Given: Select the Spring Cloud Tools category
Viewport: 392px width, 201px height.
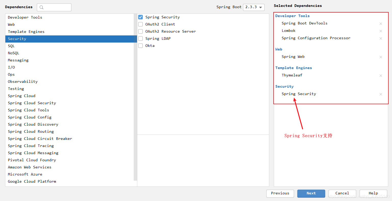Looking at the screenshot, I should click(x=70, y=110).
